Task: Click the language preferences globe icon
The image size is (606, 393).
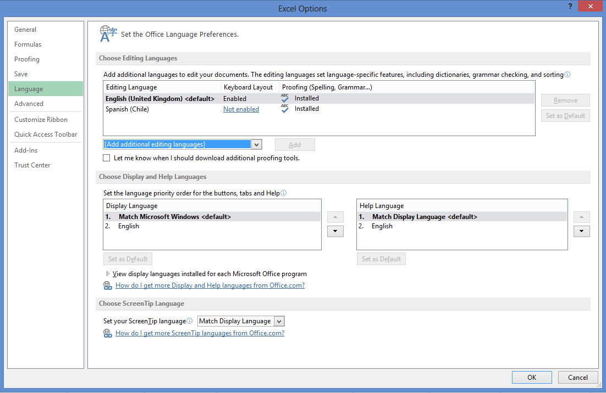Action: [x=108, y=33]
